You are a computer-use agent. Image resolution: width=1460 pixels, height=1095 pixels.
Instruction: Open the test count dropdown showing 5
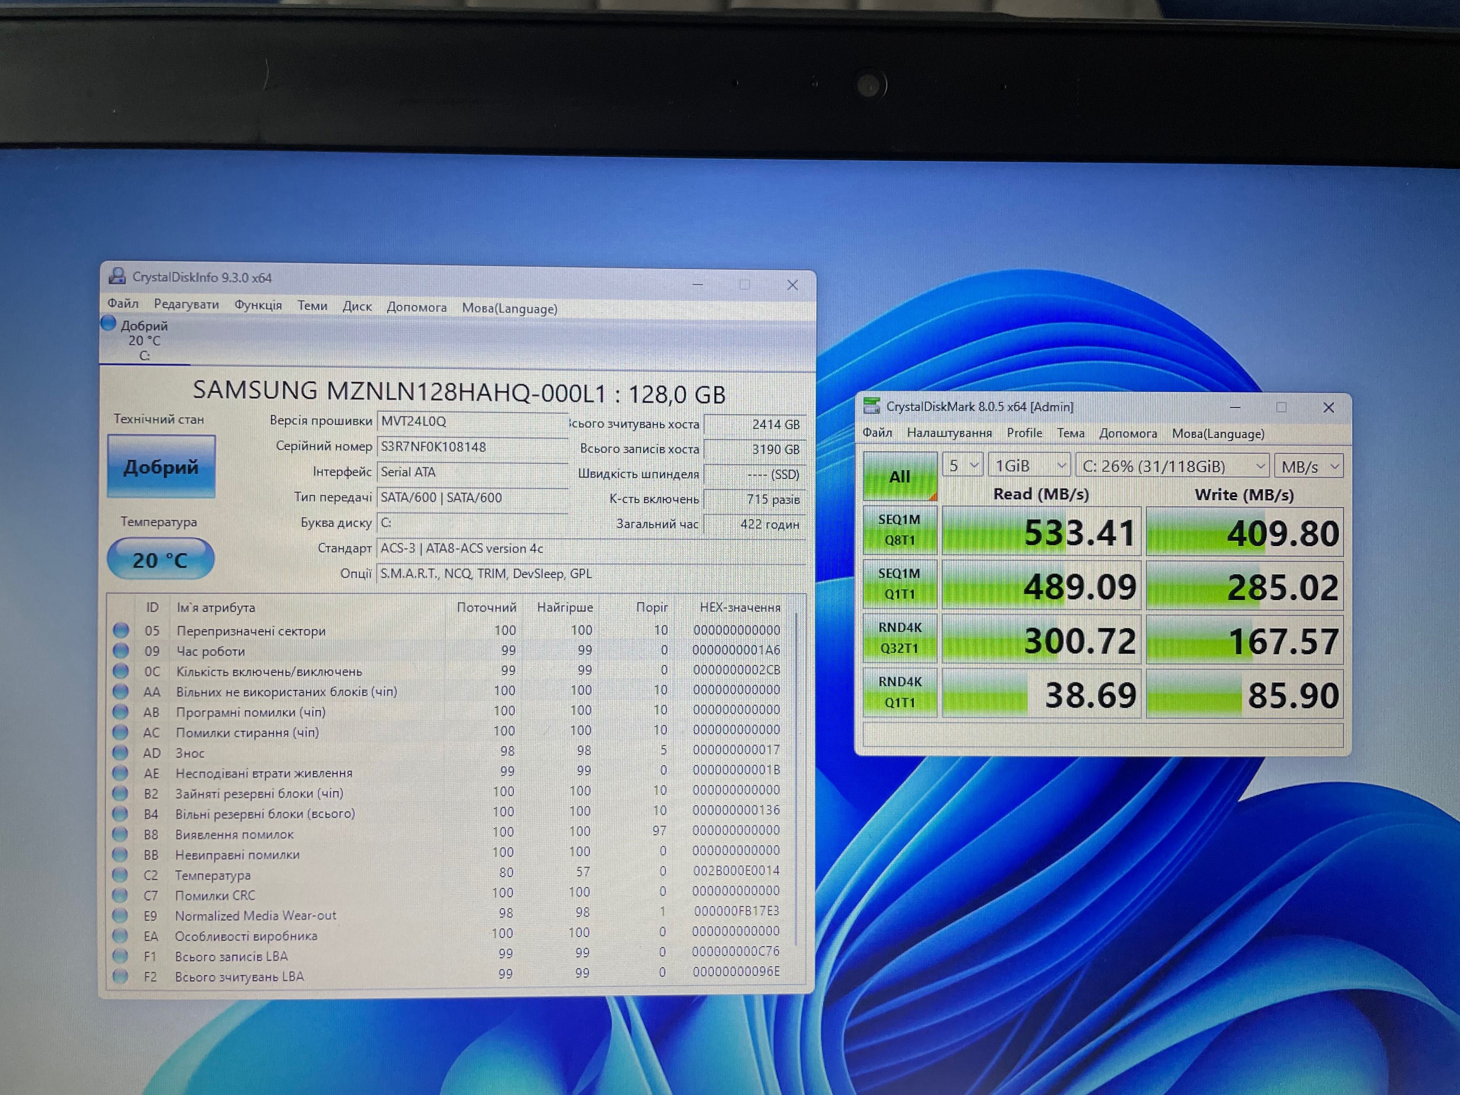click(963, 465)
